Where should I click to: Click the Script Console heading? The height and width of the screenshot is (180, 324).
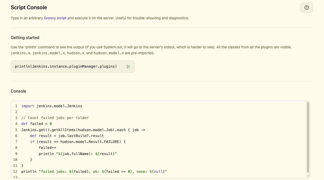click(x=29, y=7)
